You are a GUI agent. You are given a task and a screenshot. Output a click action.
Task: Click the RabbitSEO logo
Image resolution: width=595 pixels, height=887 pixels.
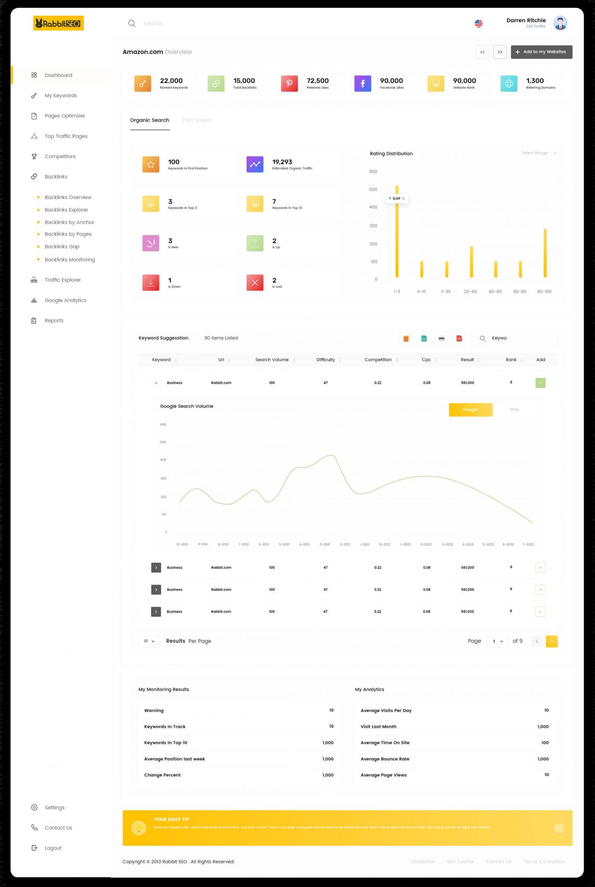pyautogui.click(x=58, y=23)
